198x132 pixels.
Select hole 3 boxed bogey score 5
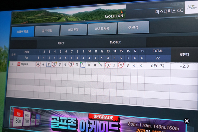(x=49, y=64)
